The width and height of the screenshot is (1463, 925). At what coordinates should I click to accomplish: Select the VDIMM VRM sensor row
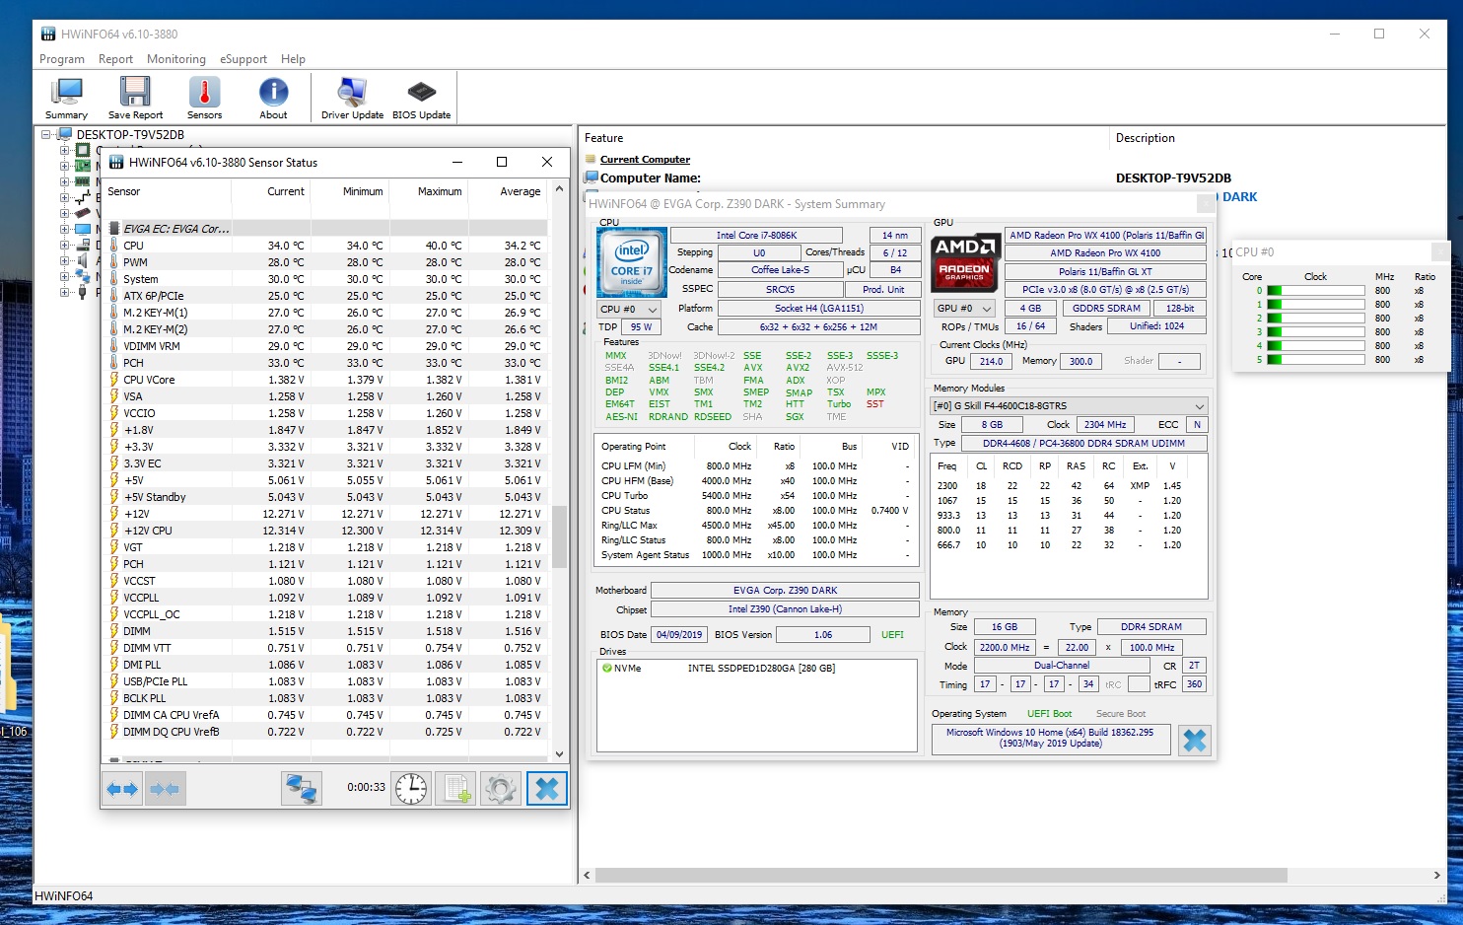tap(324, 346)
